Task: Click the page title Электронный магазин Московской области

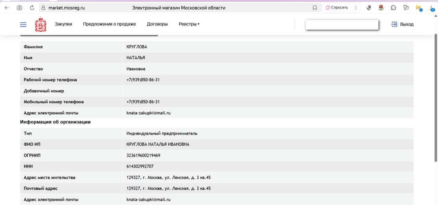Action: coord(179,8)
